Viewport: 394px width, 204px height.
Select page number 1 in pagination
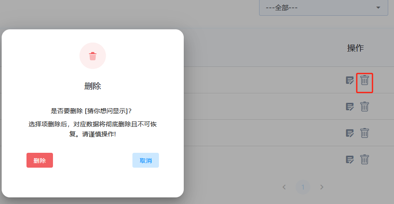point(303,187)
